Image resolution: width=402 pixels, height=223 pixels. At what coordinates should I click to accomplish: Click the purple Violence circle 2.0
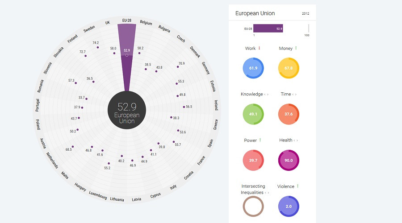pyautogui.click(x=289, y=206)
